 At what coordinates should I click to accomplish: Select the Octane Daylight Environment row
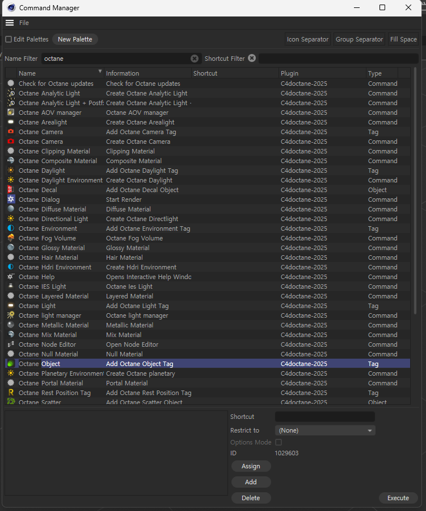208,180
